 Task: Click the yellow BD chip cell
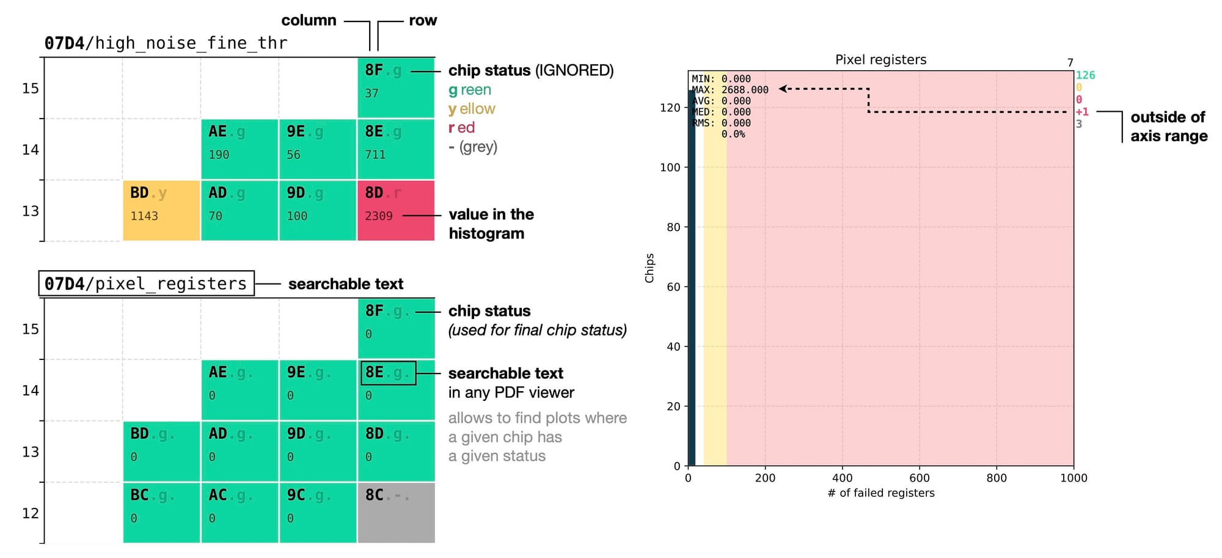[x=161, y=210]
